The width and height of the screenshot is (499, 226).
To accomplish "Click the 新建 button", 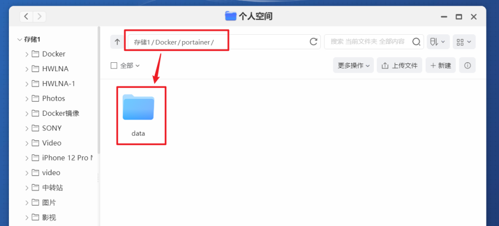I will pyautogui.click(x=441, y=65).
